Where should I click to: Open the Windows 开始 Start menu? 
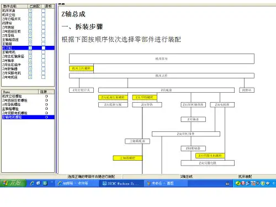pos(13,183)
